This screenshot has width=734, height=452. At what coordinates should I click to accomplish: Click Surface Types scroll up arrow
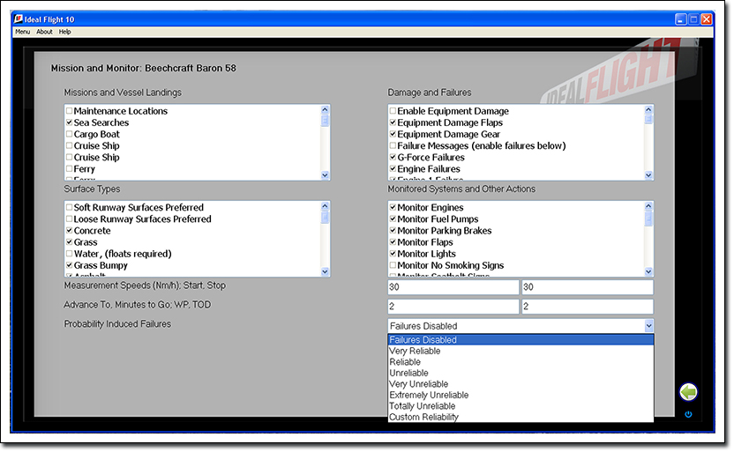(325, 206)
